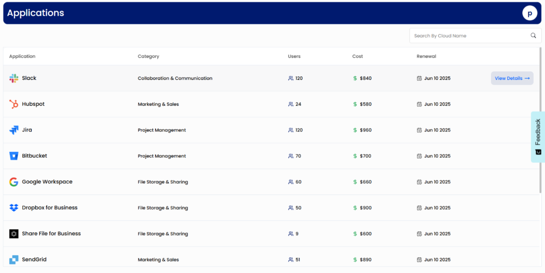Viewport: 545px width, 273px height.
Task: Click the $900 cost value
Action: pyautogui.click(x=366, y=208)
